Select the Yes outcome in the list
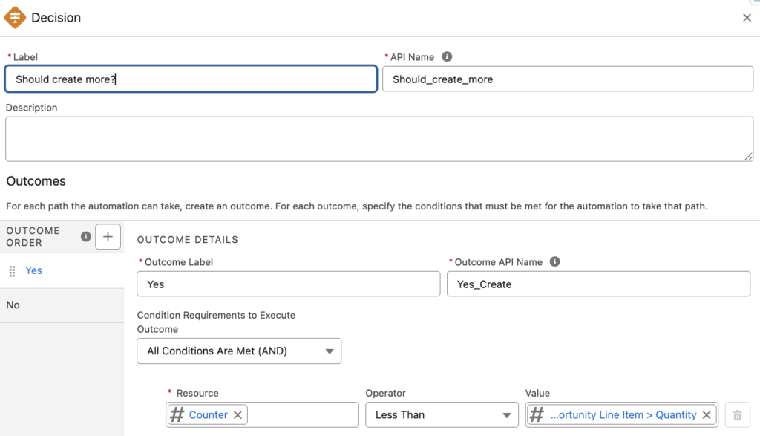 (x=34, y=270)
